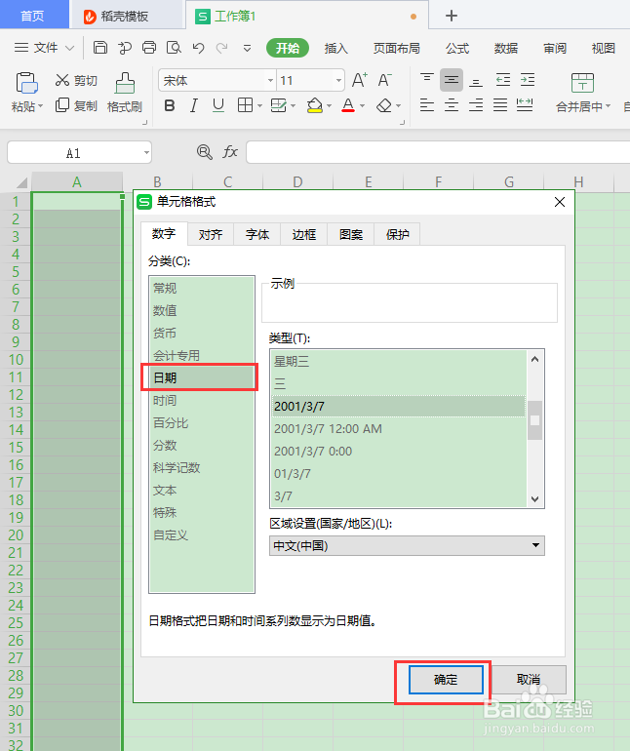Toggle middle vertical align icon

[x=452, y=80]
